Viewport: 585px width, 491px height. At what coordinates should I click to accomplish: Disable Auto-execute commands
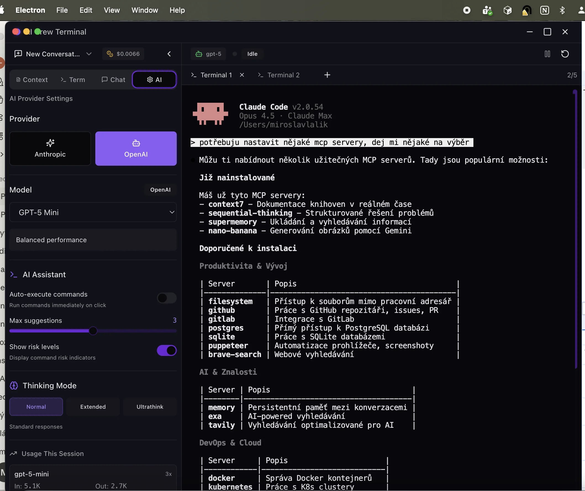click(166, 298)
